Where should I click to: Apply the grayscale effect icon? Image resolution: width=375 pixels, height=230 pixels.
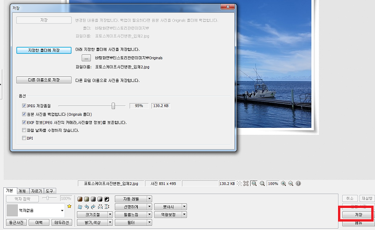click(93, 199)
